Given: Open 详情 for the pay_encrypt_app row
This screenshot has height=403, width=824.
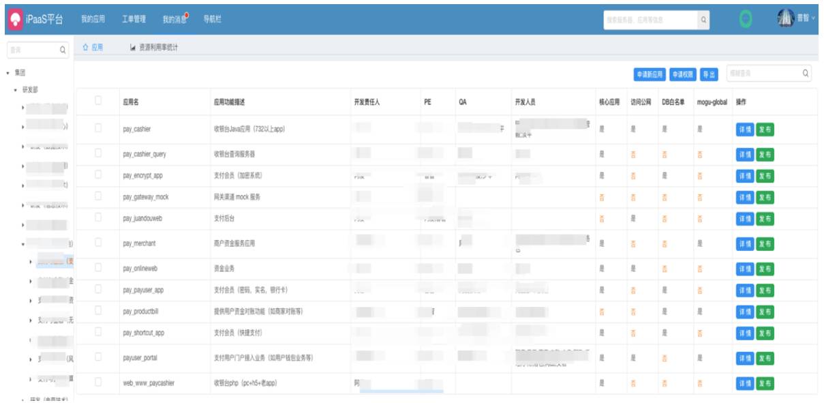Looking at the screenshot, I should pyautogui.click(x=745, y=176).
